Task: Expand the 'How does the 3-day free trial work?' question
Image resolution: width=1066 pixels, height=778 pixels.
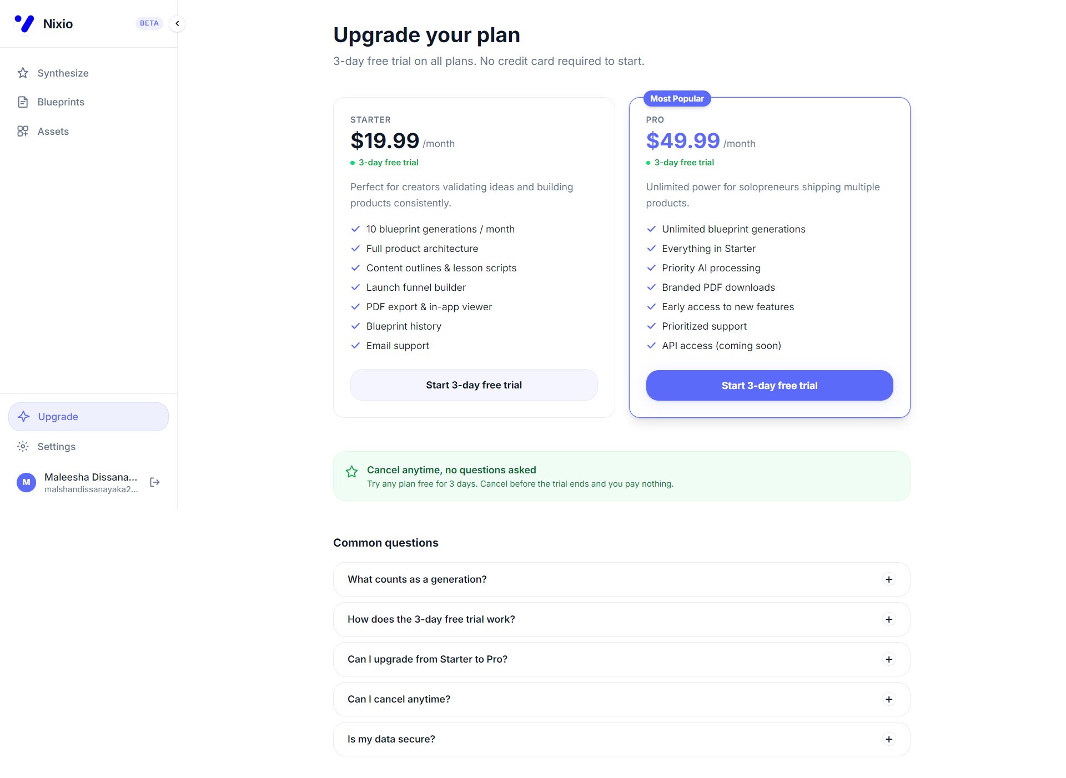Action: coord(889,619)
